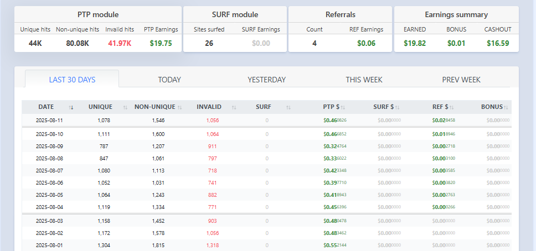
Task: Click the Invalid hits 41.97K figure
Action: tap(120, 43)
